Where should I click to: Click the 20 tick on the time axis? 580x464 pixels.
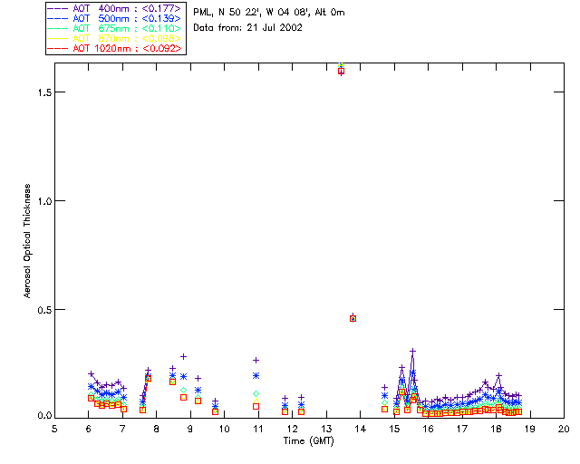click(x=564, y=428)
